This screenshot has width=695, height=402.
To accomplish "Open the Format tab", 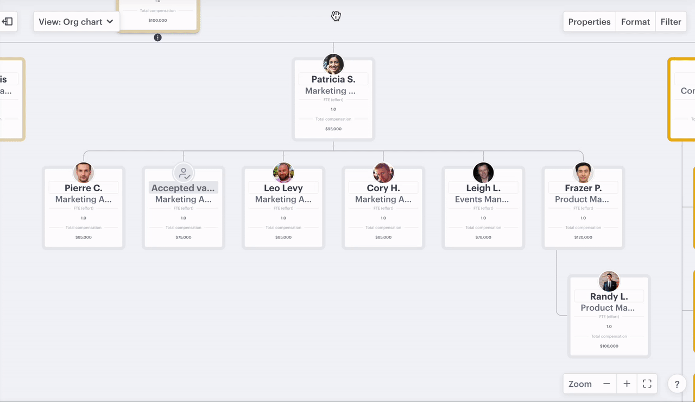I will tap(635, 22).
